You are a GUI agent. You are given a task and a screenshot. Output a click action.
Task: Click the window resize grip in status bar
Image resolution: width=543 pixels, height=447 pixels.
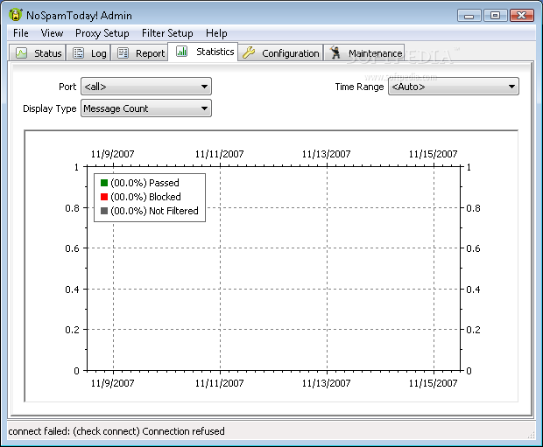coord(532,436)
